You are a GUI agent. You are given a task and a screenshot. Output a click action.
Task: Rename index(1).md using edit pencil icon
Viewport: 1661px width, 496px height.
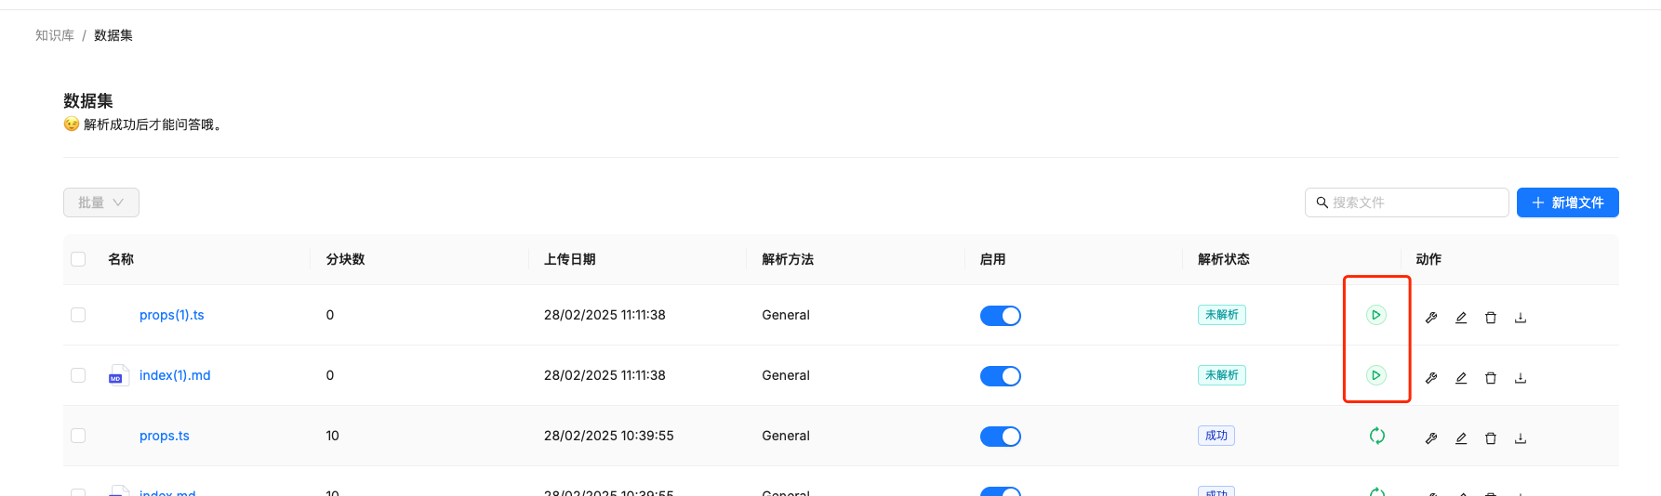pos(1461,378)
